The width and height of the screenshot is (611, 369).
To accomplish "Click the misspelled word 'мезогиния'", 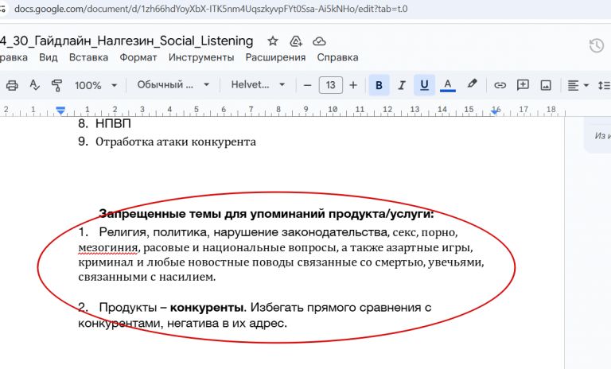I will click(108, 247).
